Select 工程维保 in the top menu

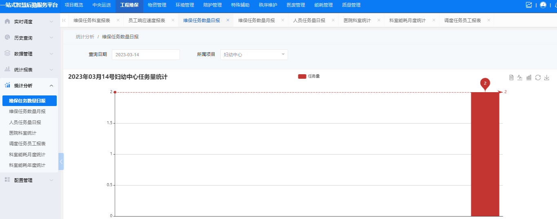pyautogui.click(x=129, y=5)
